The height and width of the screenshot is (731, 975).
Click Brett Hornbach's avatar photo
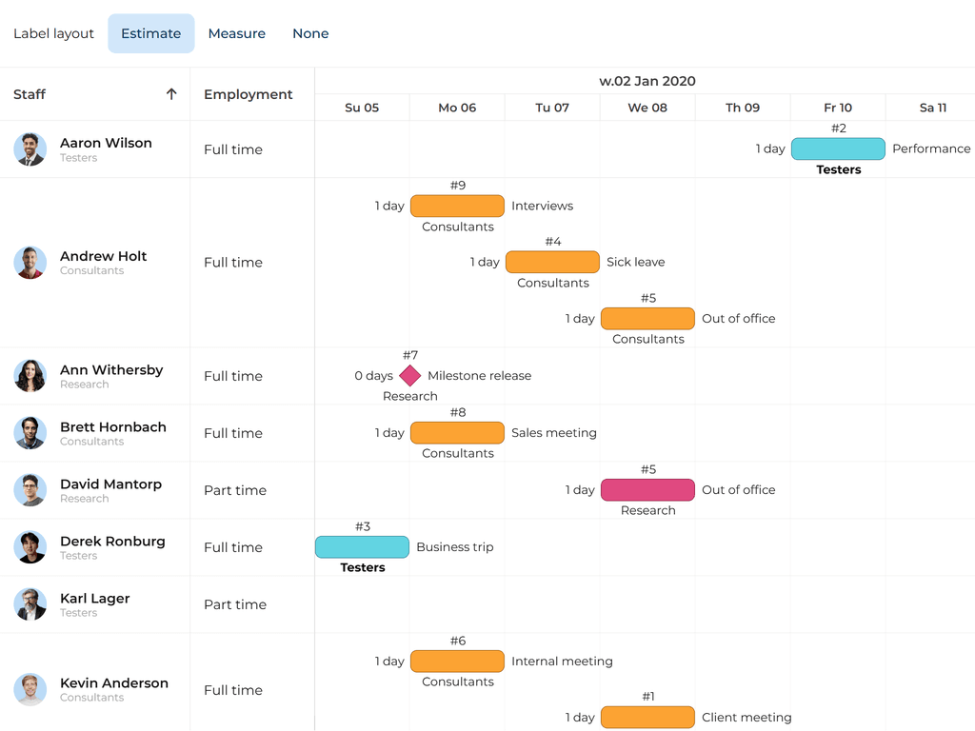pos(30,433)
